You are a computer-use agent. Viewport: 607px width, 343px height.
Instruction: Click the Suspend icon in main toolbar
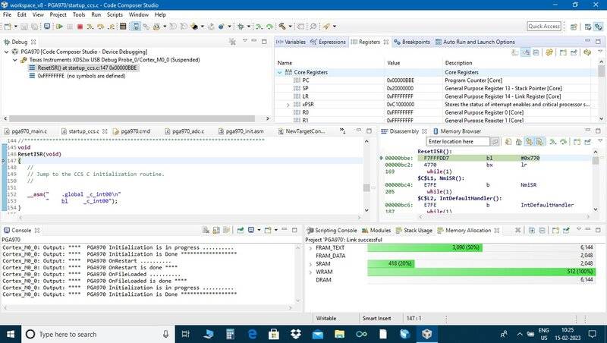pyautogui.click(x=70, y=27)
